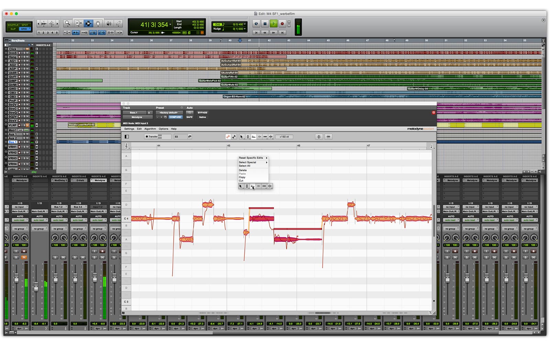The width and height of the screenshot is (550, 346).
Task: Open Nudge value dropdown
Action: tap(245, 29)
